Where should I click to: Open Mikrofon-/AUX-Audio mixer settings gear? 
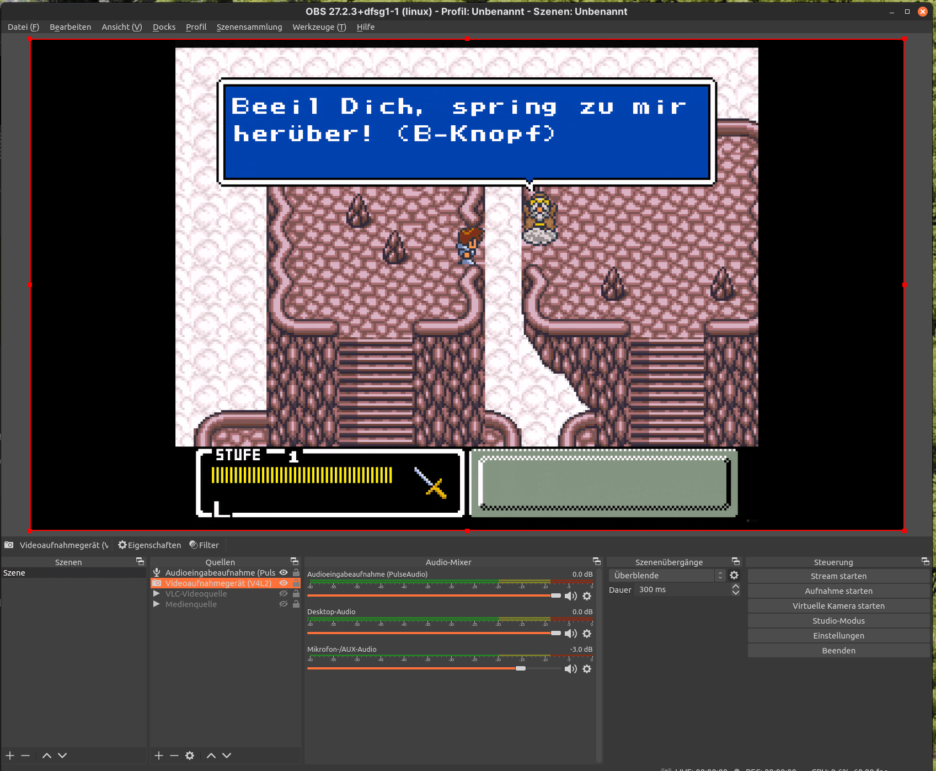pos(587,669)
